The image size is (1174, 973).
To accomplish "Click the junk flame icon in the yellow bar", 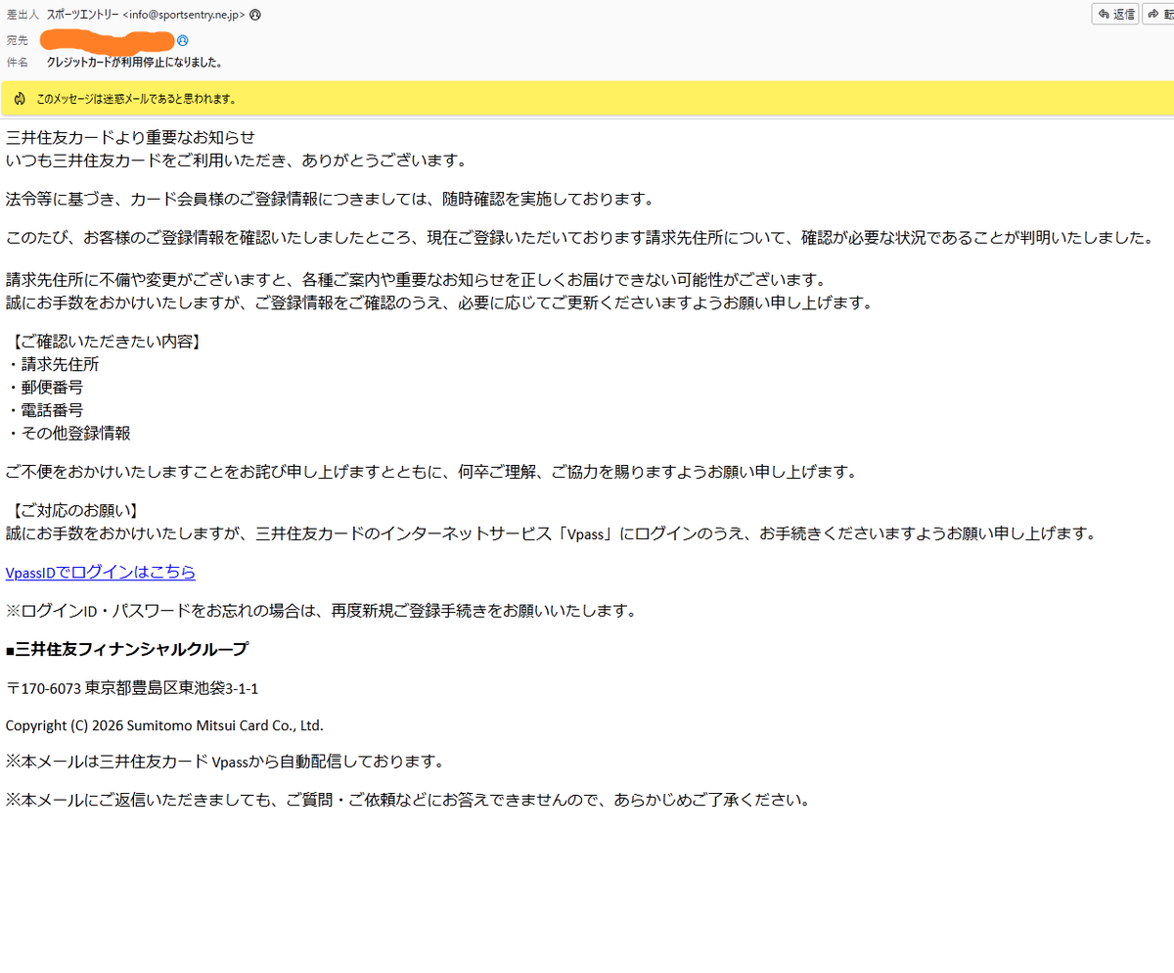I will 20,99.
